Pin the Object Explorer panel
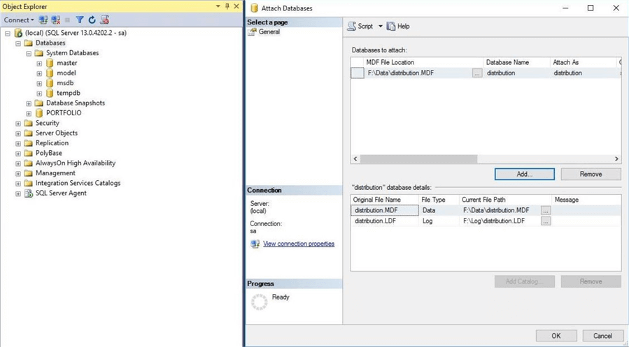 tap(227, 6)
